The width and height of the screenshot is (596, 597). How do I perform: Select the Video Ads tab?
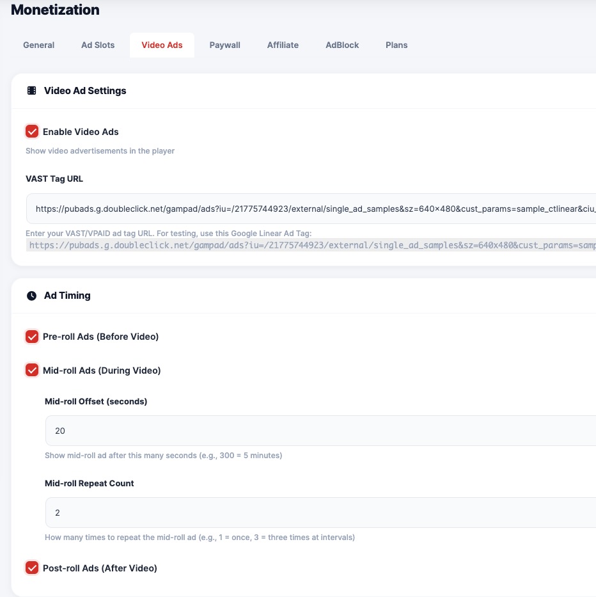(162, 45)
